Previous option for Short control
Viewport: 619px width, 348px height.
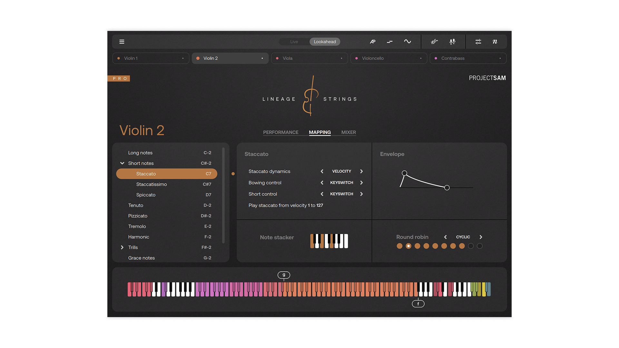[322, 194]
